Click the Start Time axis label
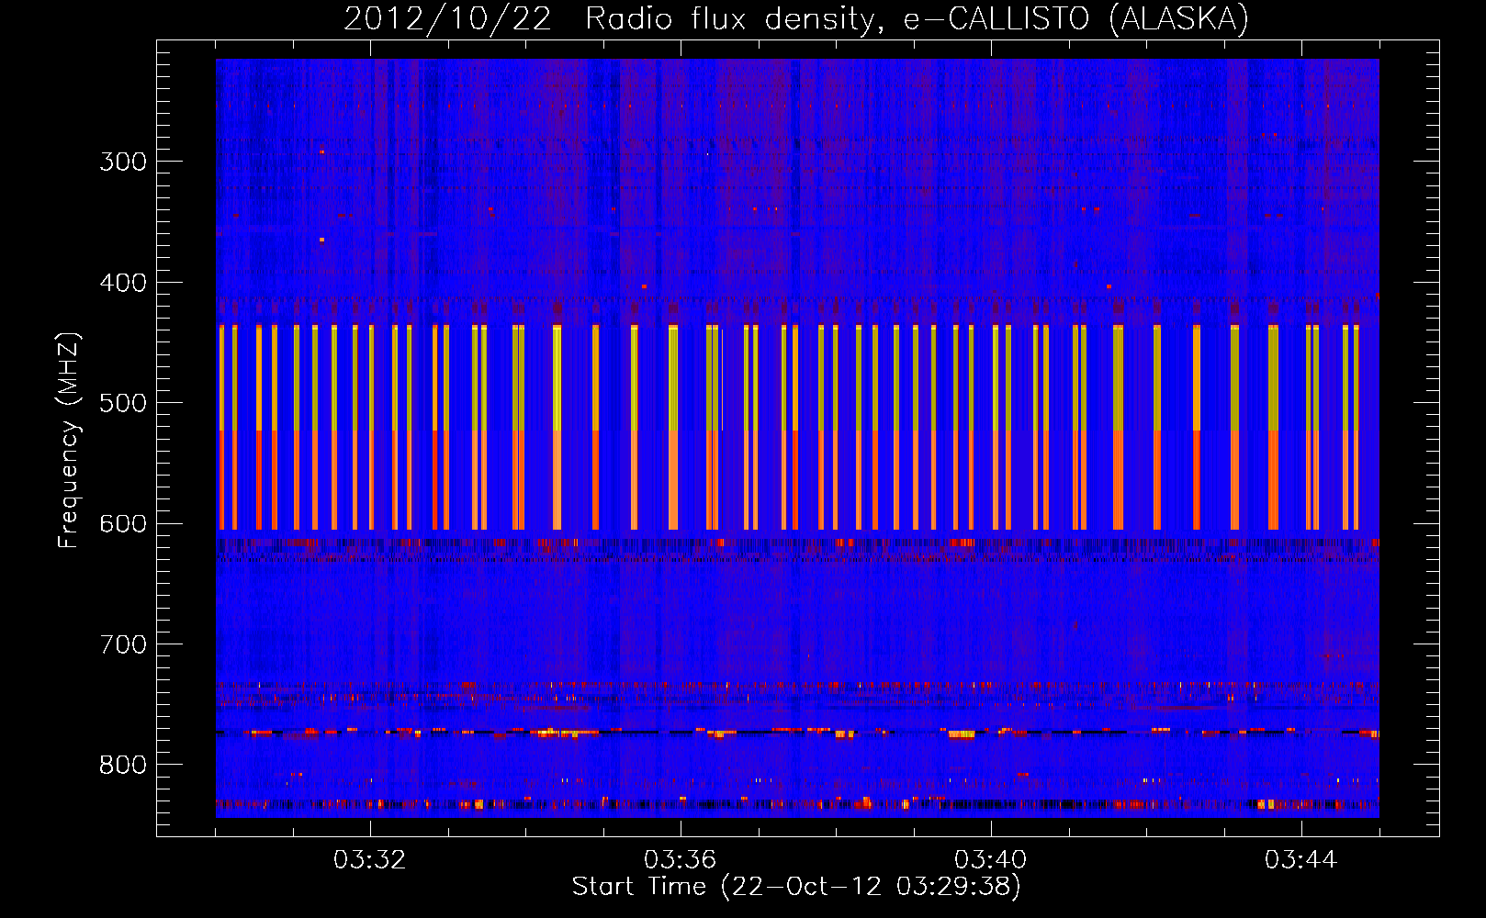Image resolution: width=1486 pixels, height=918 pixels. point(796,887)
